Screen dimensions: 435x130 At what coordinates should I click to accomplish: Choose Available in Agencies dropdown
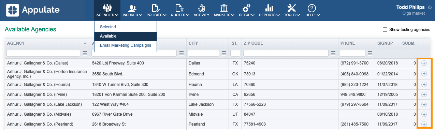point(126,36)
